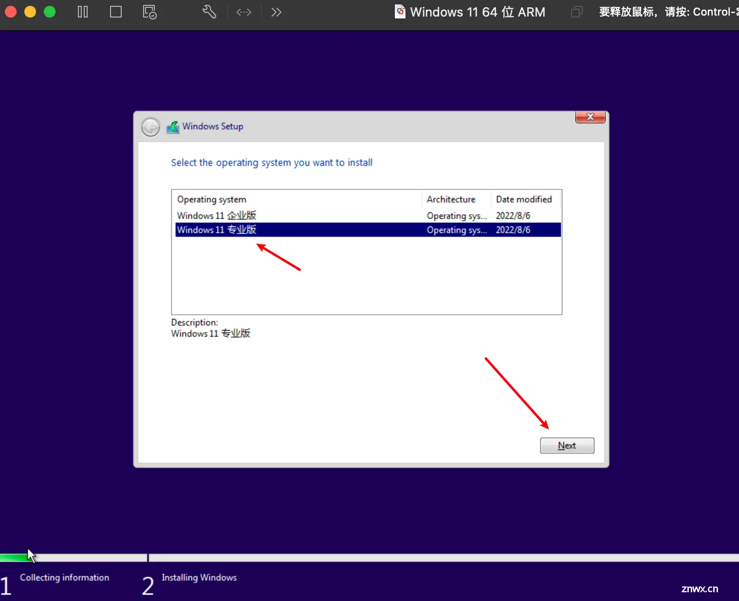Click the Windows Setup back arrow
Image resolution: width=739 pixels, height=601 pixels.
[x=150, y=127]
